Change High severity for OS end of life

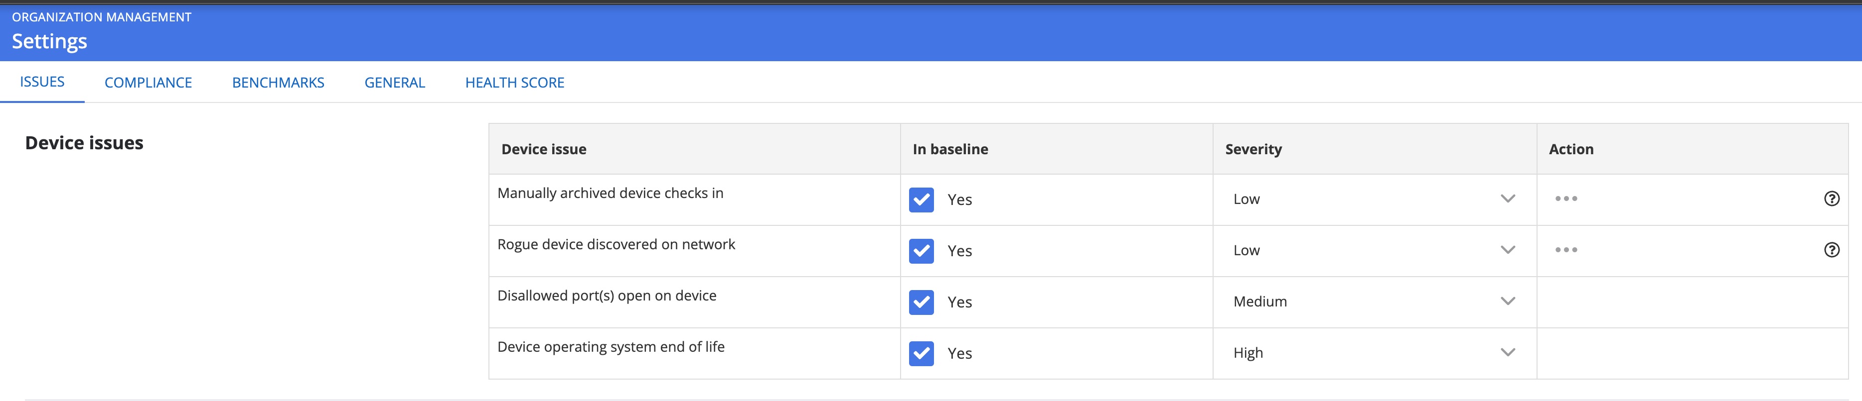pos(1374,353)
